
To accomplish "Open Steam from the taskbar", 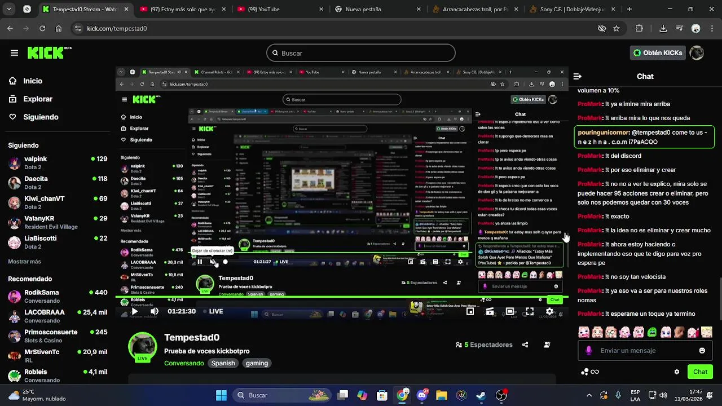I will [481, 395].
